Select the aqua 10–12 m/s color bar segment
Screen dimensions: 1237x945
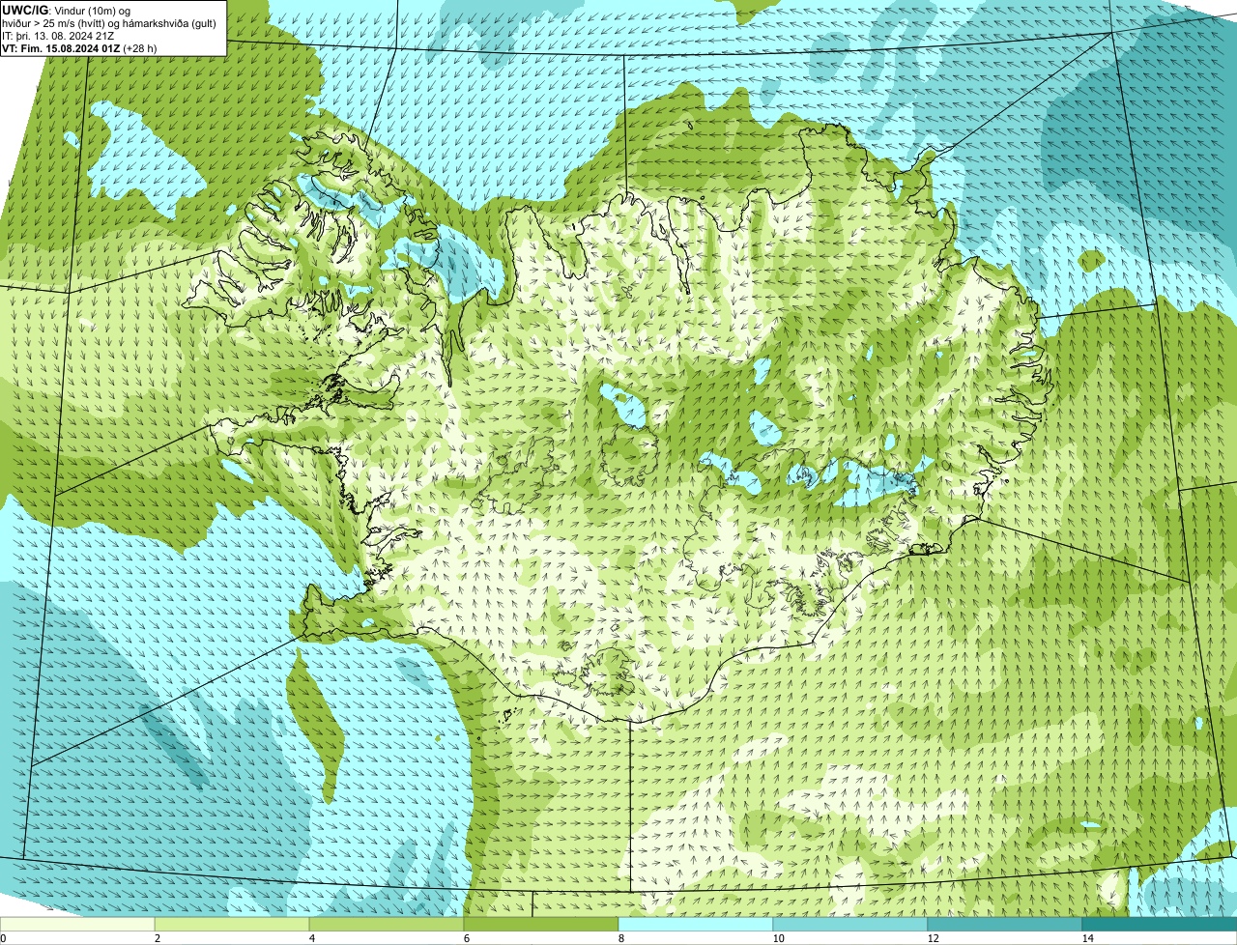point(850,925)
